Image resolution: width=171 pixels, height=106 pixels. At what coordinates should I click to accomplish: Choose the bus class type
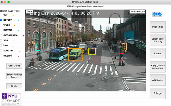tap(1, 46)
